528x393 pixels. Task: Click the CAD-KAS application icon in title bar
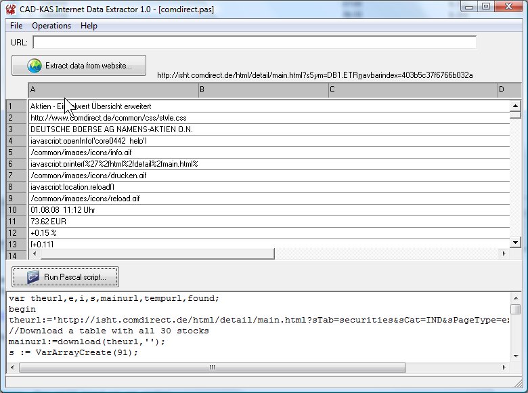coord(11,7)
